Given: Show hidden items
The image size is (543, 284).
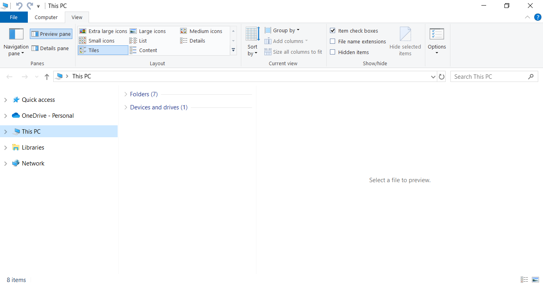Looking at the screenshot, I should 332,52.
